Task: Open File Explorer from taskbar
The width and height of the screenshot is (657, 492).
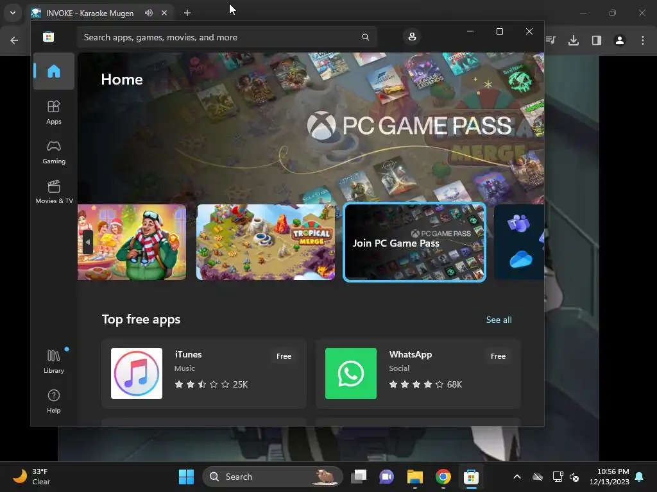Action: pos(415,477)
